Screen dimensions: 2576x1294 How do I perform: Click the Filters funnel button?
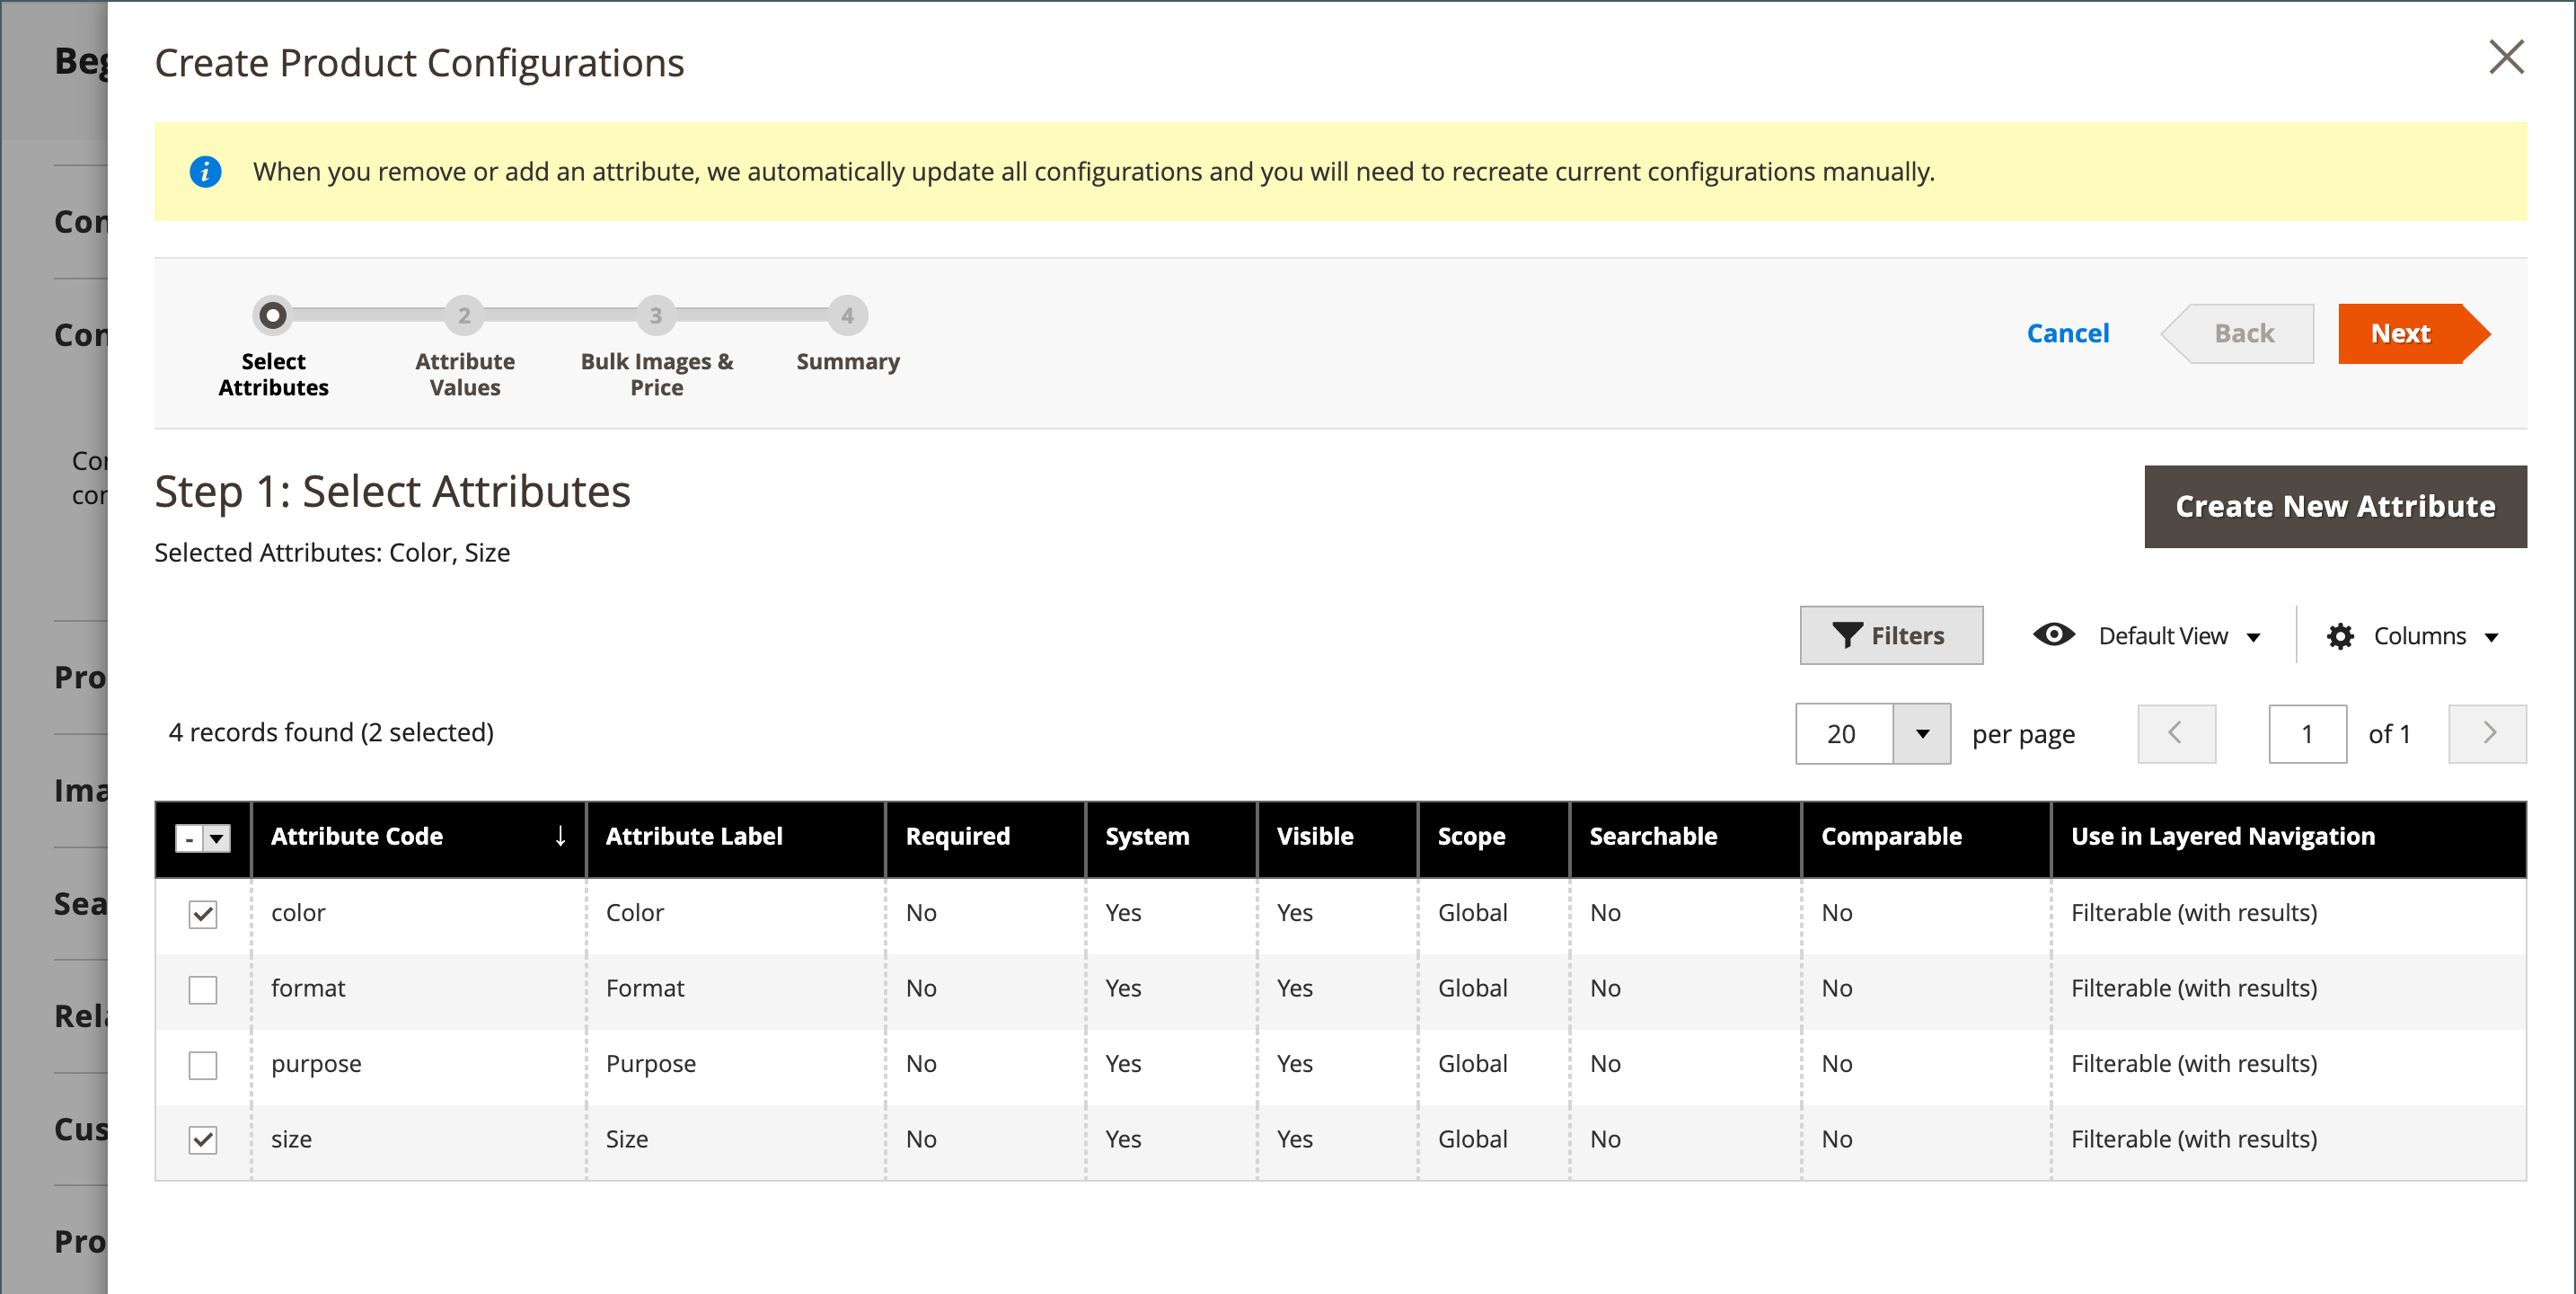pyautogui.click(x=1890, y=635)
